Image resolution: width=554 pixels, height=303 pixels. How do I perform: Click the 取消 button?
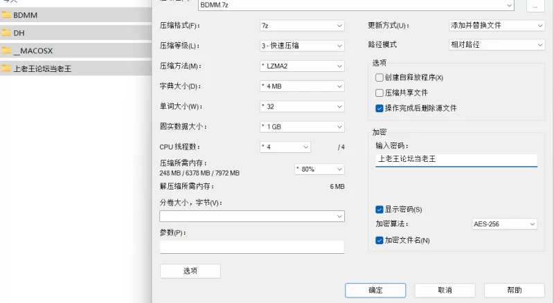pos(445,291)
